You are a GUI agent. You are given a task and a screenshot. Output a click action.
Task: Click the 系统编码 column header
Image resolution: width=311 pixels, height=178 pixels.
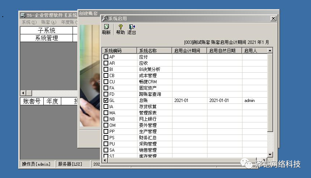click(119, 51)
